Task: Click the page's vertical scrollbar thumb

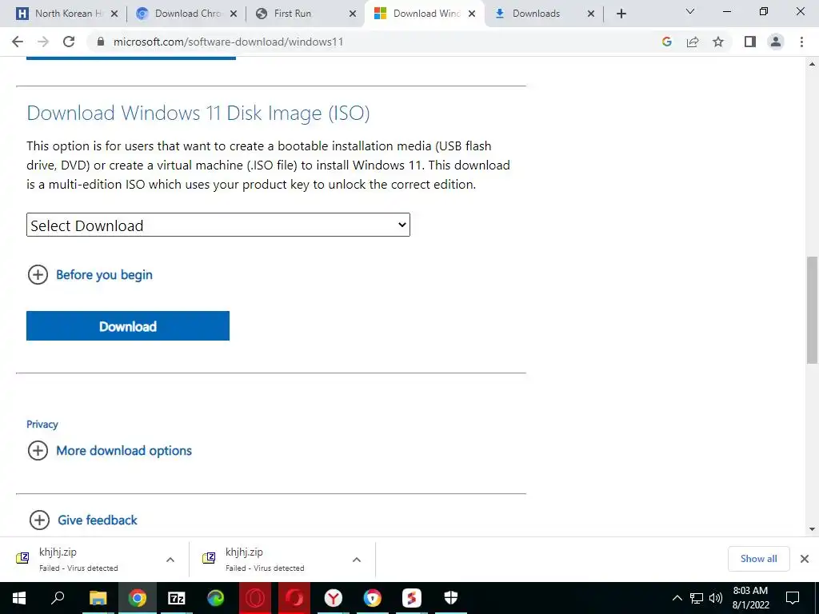Action: (812, 309)
